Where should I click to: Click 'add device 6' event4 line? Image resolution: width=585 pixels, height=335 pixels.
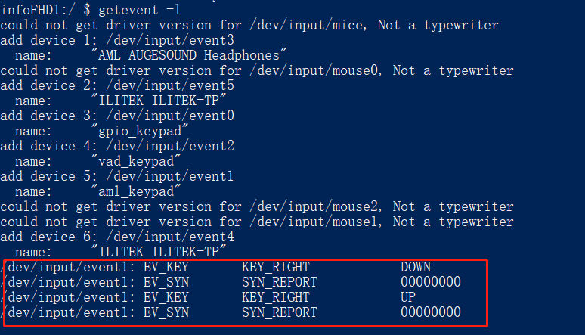[x=117, y=237]
